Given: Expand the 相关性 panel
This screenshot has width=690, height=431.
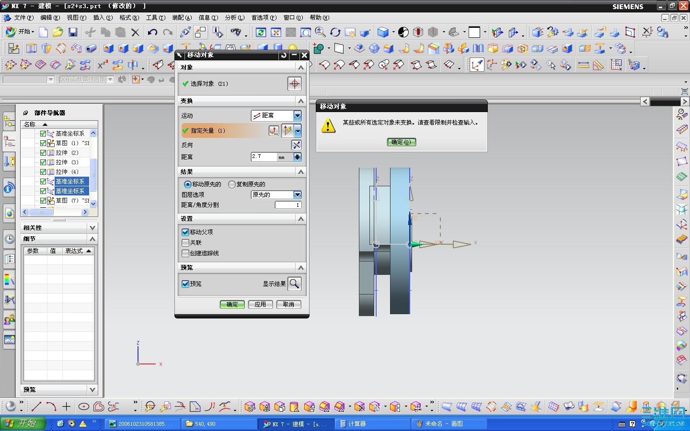Looking at the screenshot, I should click(92, 228).
